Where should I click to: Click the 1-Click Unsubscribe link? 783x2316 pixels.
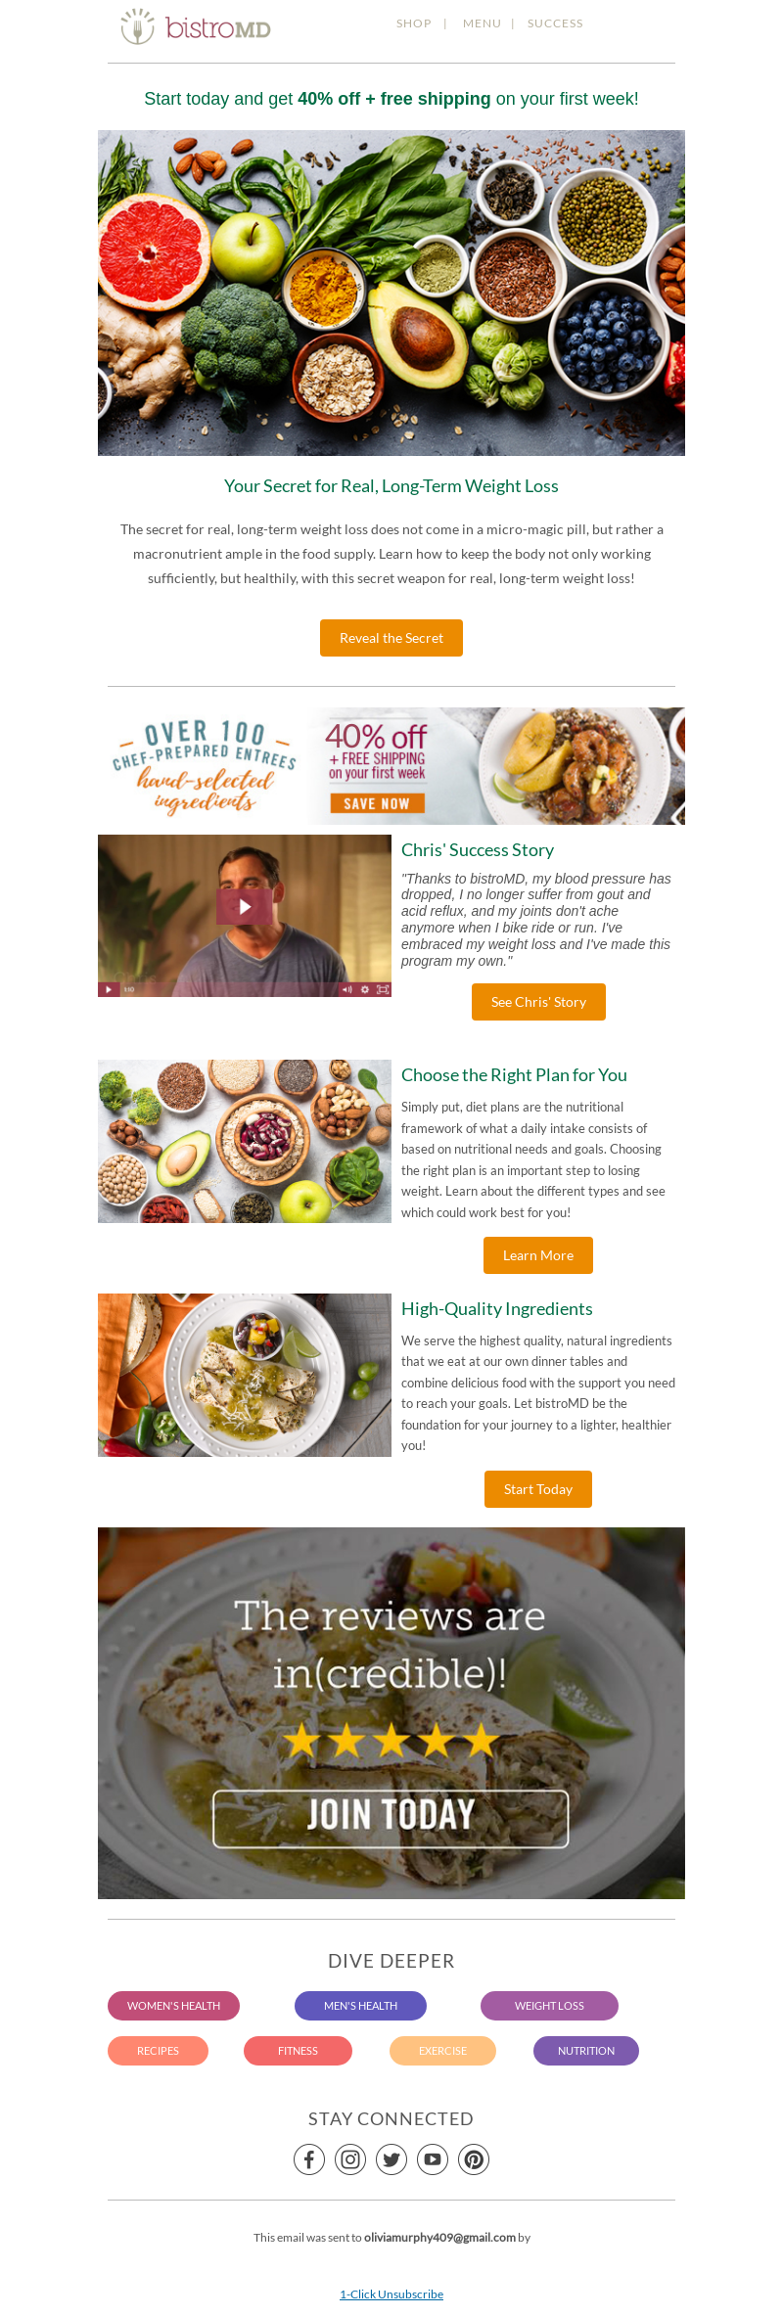click(x=391, y=2293)
